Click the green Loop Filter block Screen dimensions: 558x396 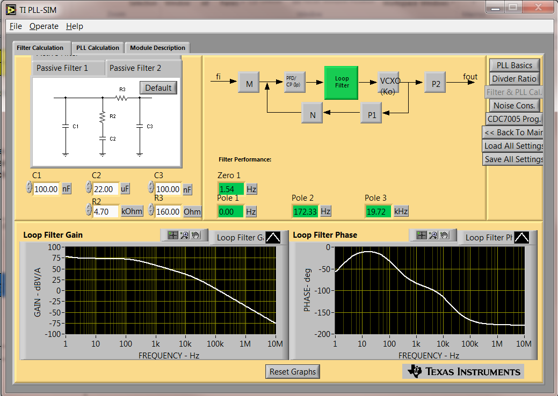click(341, 83)
